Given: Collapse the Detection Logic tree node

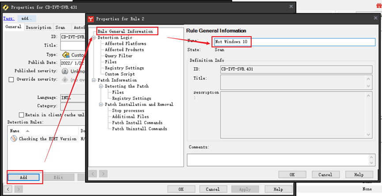Looking at the screenshot, I should pyautogui.click(x=94, y=38).
